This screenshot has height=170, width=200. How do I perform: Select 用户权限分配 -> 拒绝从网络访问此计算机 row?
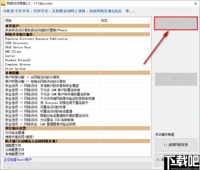(77, 82)
